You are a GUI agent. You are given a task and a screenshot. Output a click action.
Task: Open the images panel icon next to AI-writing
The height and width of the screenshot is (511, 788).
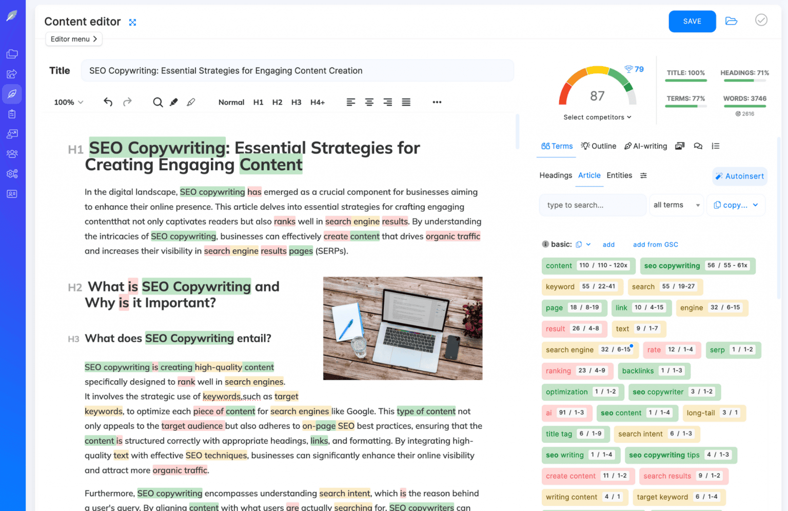pos(680,146)
